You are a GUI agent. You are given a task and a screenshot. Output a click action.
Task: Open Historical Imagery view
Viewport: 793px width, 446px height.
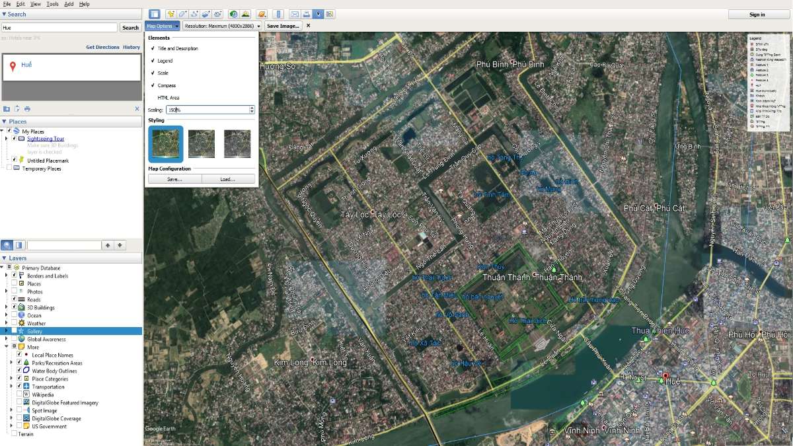point(233,13)
